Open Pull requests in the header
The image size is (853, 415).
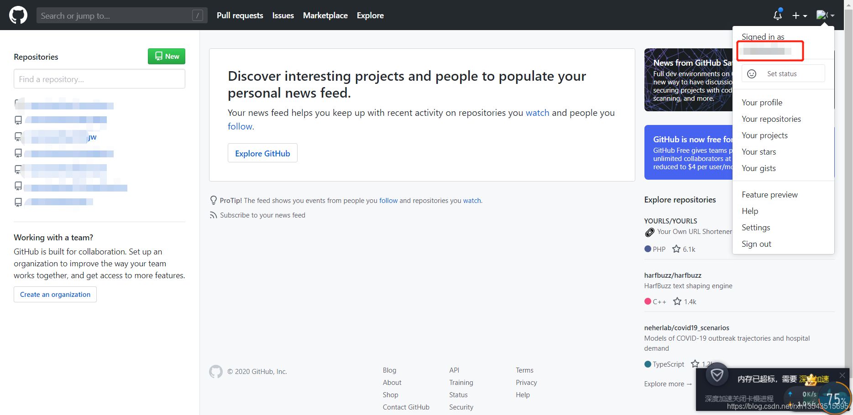240,16
